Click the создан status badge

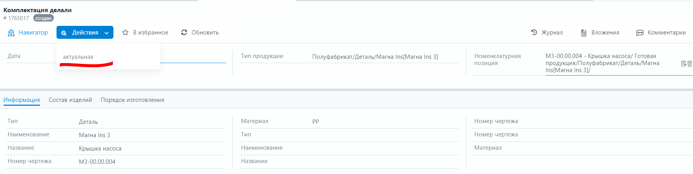coord(43,18)
